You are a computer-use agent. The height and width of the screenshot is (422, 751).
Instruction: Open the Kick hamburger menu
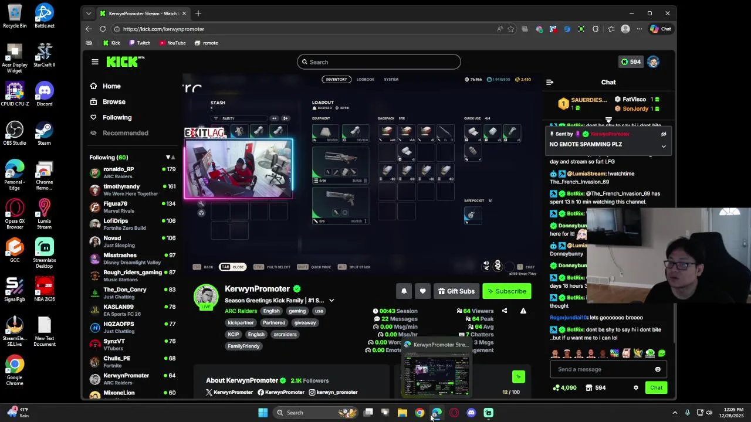point(95,62)
